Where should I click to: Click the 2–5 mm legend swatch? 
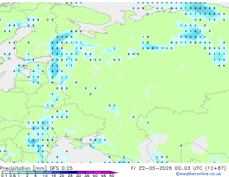click(x=31, y=172)
